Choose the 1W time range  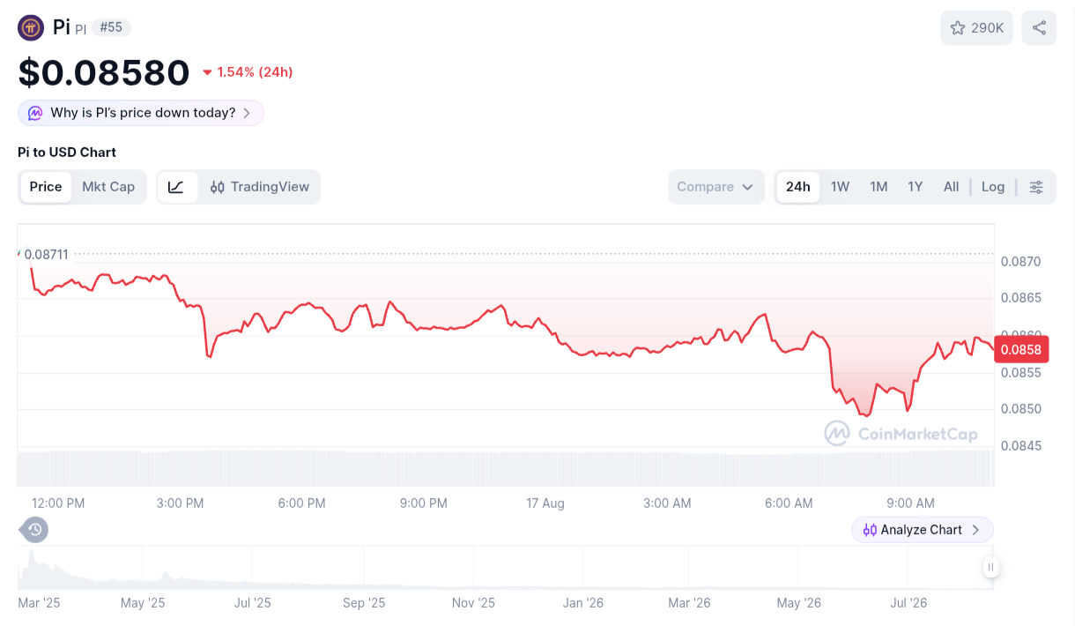pos(840,187)
